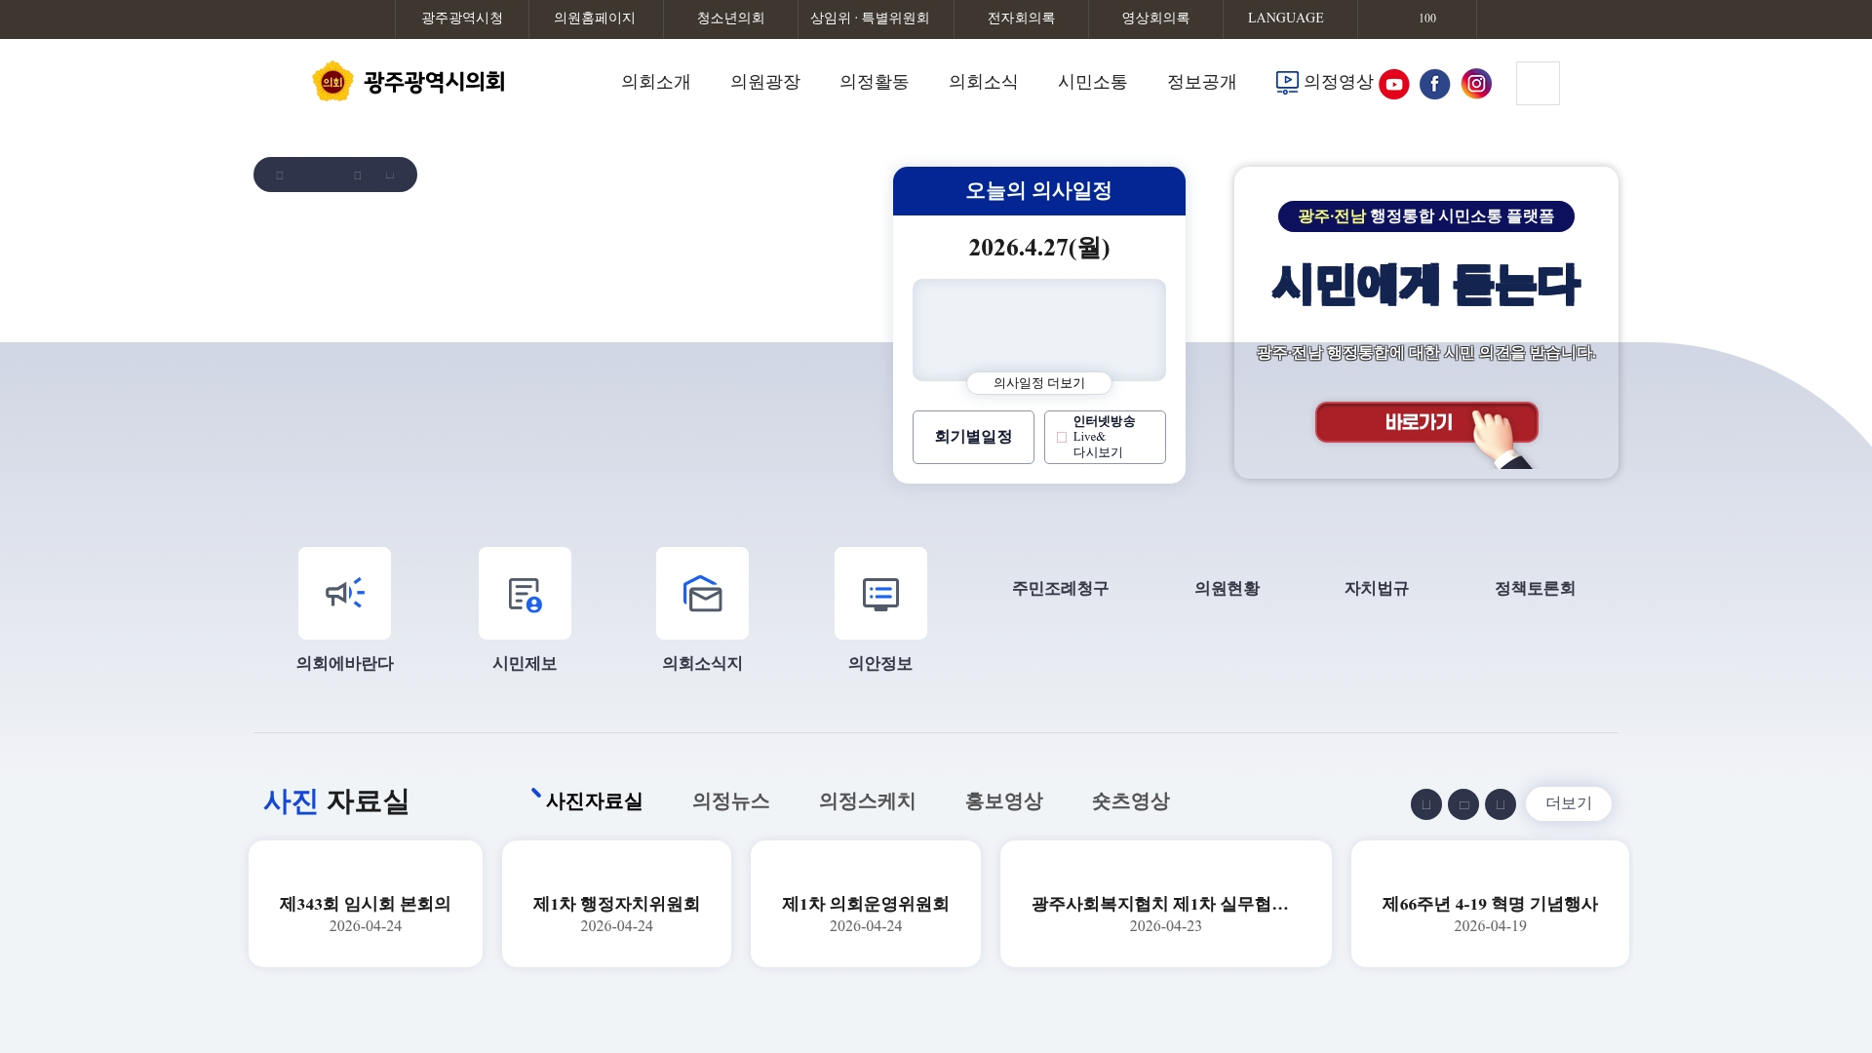The width and height of the screenshot is (1872, 1053).
Task: Click next button beside 더보기
Action: pyautogui.click(x=1500, y=804)
